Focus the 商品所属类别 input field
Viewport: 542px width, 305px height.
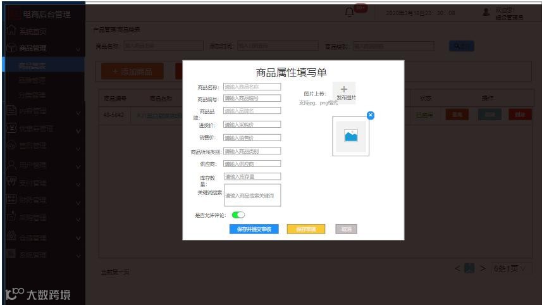point(252,151)
